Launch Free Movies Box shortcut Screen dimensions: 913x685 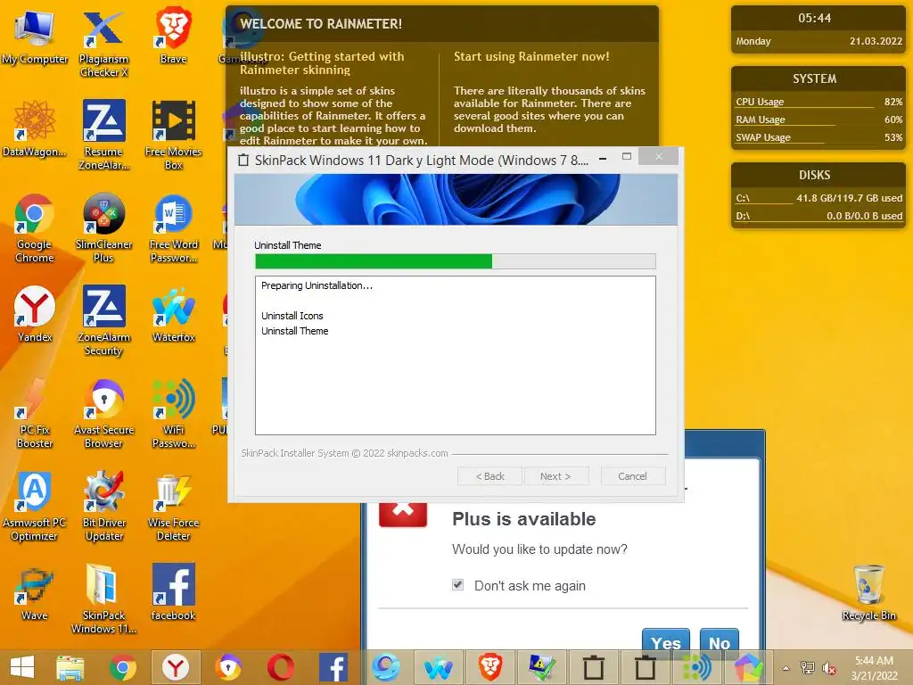point(174,136)
